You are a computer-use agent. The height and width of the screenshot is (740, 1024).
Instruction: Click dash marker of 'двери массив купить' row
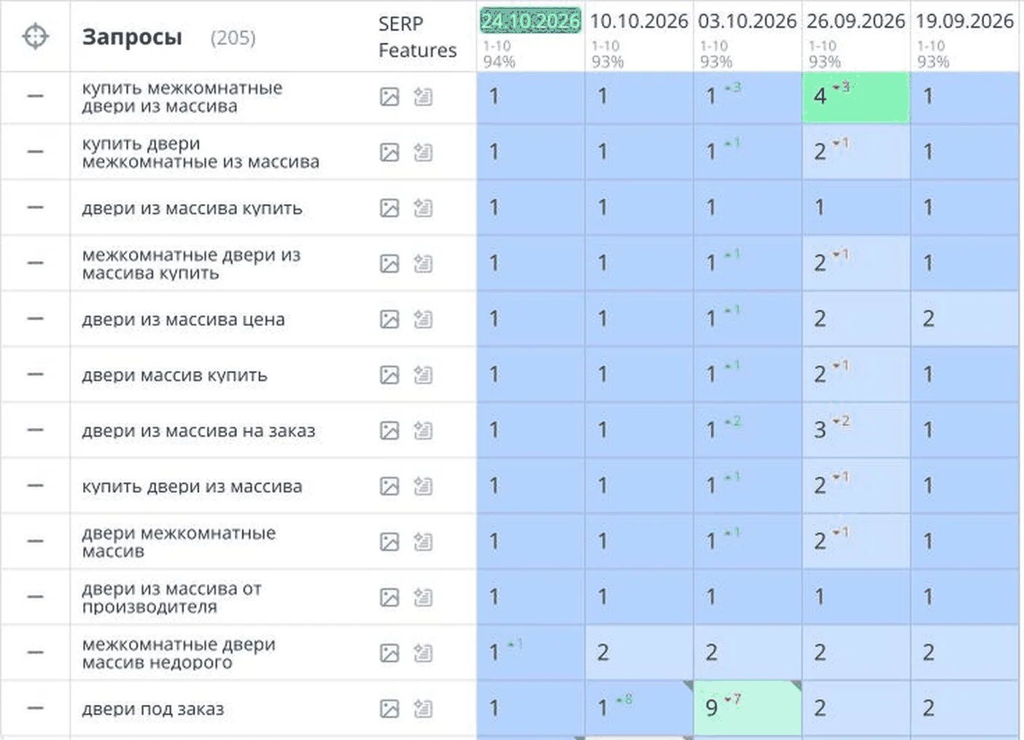pyautogui.click(x=35, y=375)
